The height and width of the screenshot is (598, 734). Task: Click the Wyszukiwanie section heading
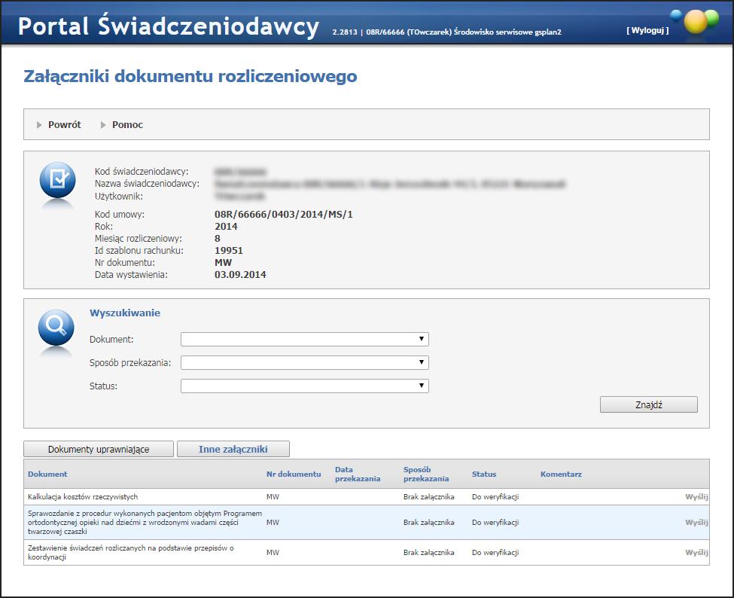pos(125,313)
